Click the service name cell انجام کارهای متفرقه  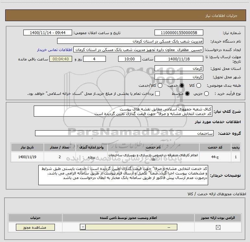click(x=153, y=157)
